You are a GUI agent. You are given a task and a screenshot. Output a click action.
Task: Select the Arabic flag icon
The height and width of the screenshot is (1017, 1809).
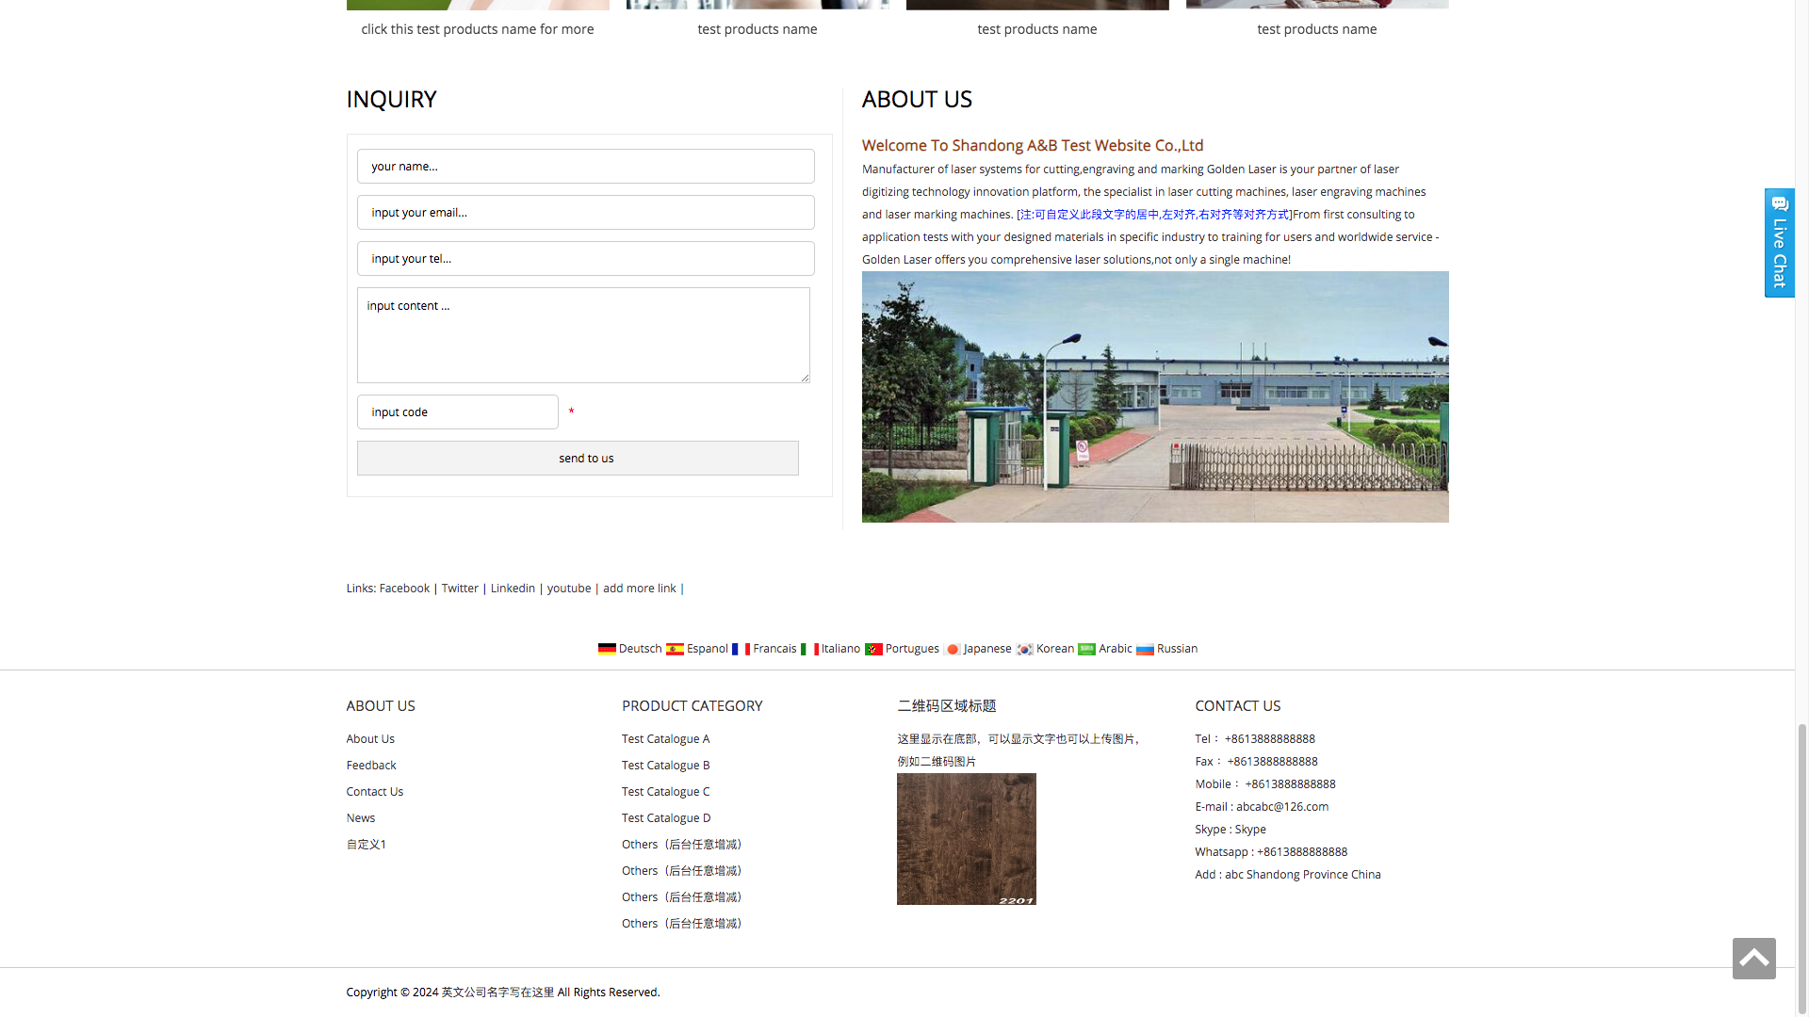point(1087,649)
